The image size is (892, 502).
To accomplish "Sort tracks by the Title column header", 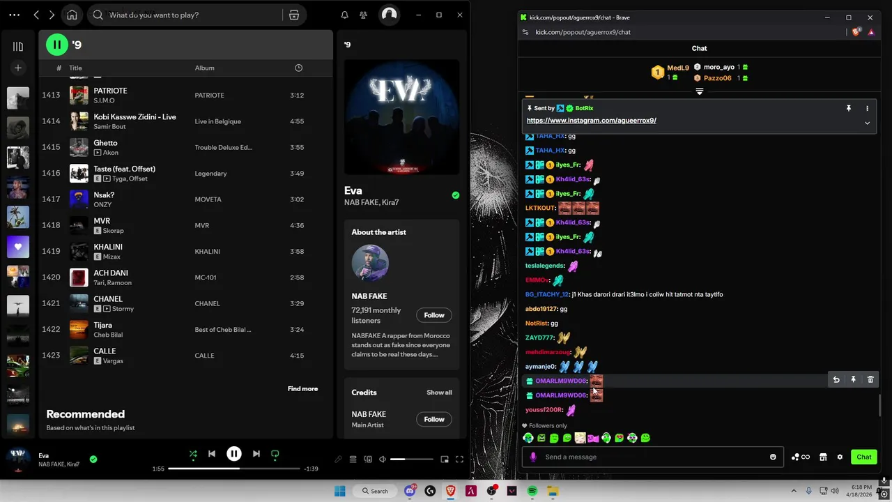I will point(75,68).
